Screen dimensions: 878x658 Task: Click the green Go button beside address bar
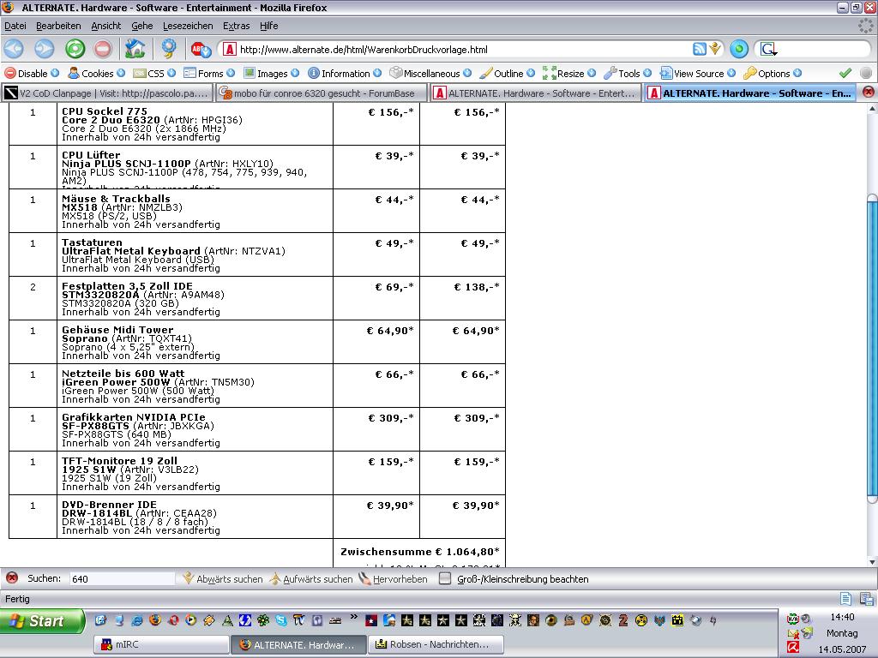click(x=739, y=49)
